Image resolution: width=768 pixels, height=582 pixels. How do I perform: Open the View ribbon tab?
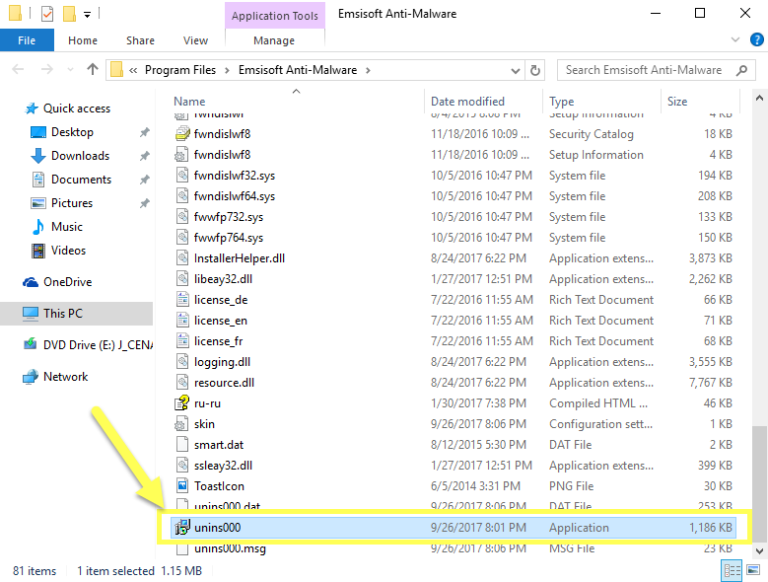pos(195,40)
